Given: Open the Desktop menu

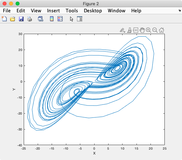Looking at the screenshot, I should 93,11.
